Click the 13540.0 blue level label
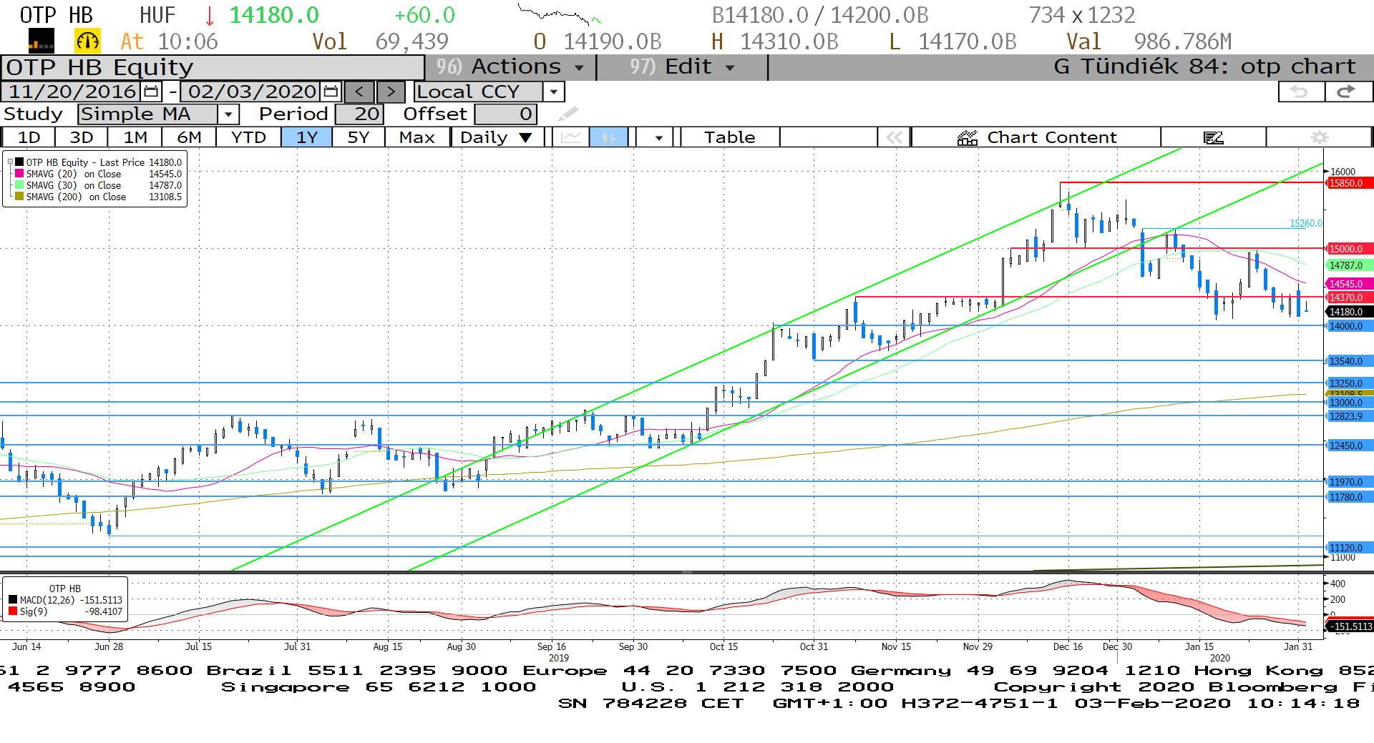Screen dimensions: 1374x743 click(1348, 361)
